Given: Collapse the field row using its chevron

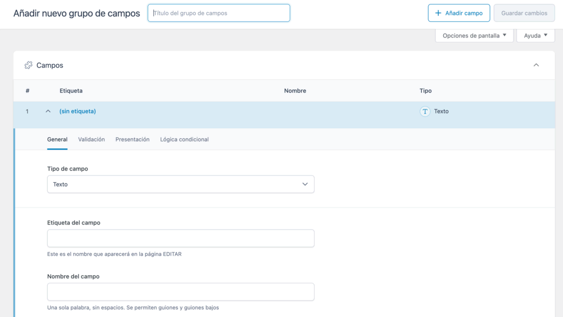Looking at the screenshot, I should [48, 111].
